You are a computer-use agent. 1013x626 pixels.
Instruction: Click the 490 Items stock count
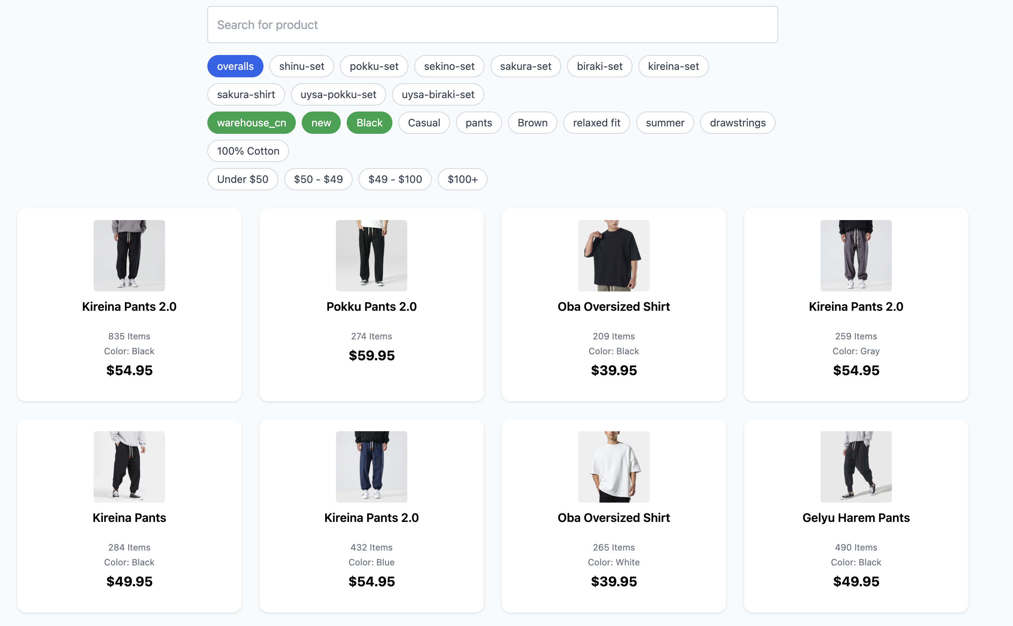[856, 547]
